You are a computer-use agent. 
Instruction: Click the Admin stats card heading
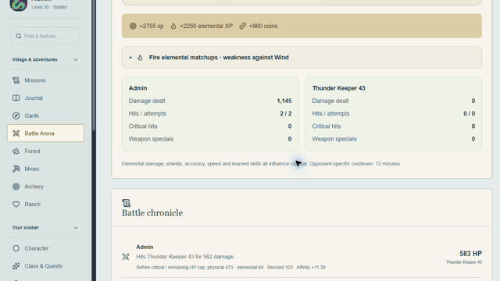coord(137,88)
